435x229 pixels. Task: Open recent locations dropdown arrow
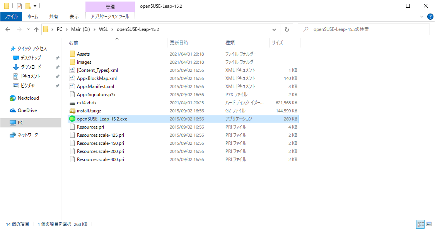pyautogui.click(x=28, y=29)
